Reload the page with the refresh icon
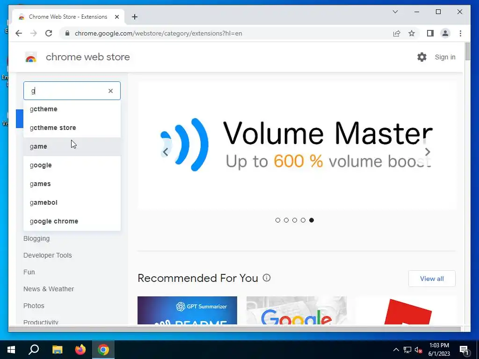Viewport: 479px width, 359px height. (49, 33)
